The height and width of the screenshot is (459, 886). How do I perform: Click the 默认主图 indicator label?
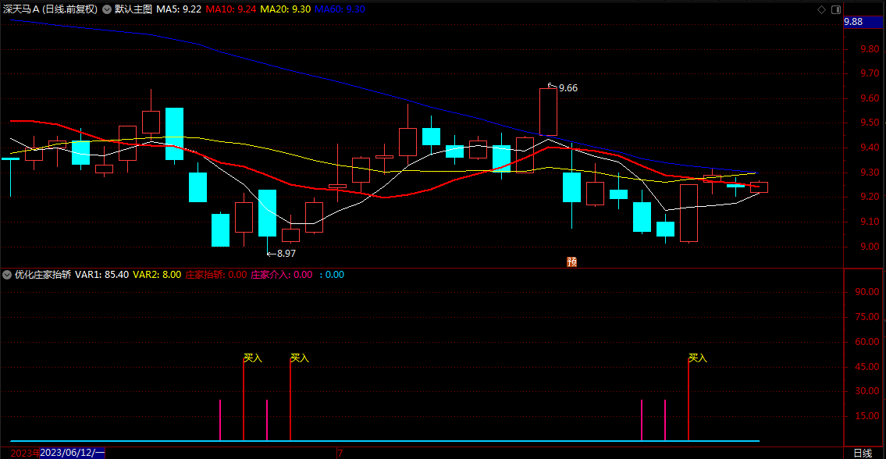coord(133,9)
